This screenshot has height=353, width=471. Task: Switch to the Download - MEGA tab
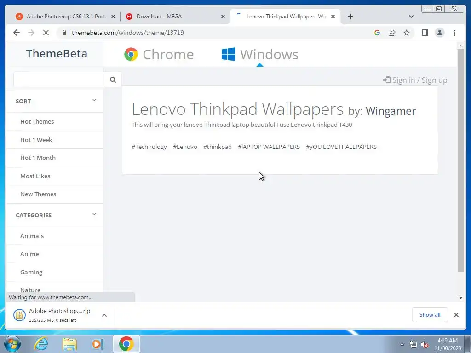click(x=174, y=17)
